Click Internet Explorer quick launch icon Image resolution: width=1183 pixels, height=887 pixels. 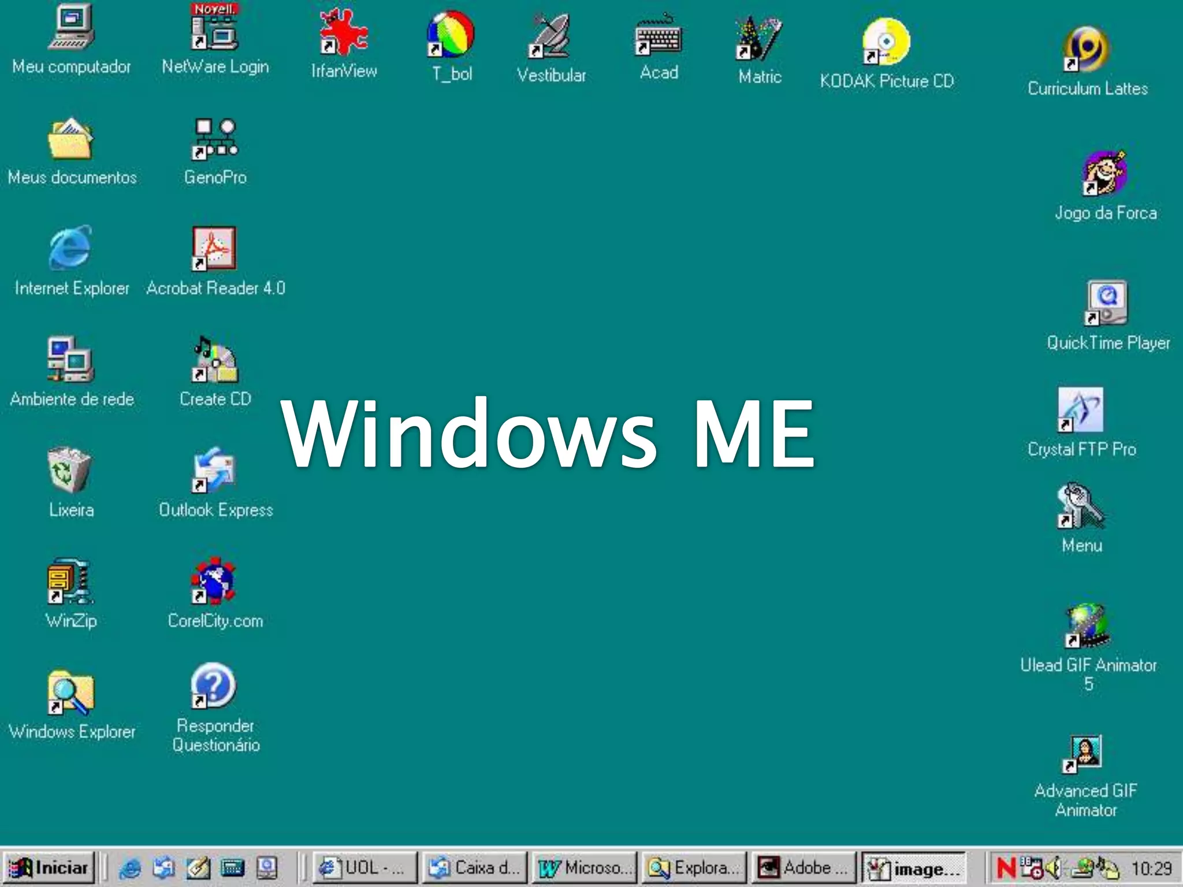(130, 867)
